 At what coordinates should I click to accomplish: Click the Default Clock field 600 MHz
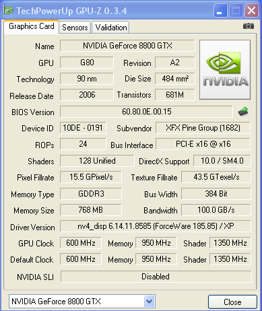pyautogui.click(x=81, y=259)
